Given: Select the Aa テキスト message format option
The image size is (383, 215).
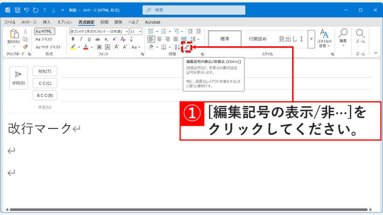Looking at the screenshot, I should (44, 40).
